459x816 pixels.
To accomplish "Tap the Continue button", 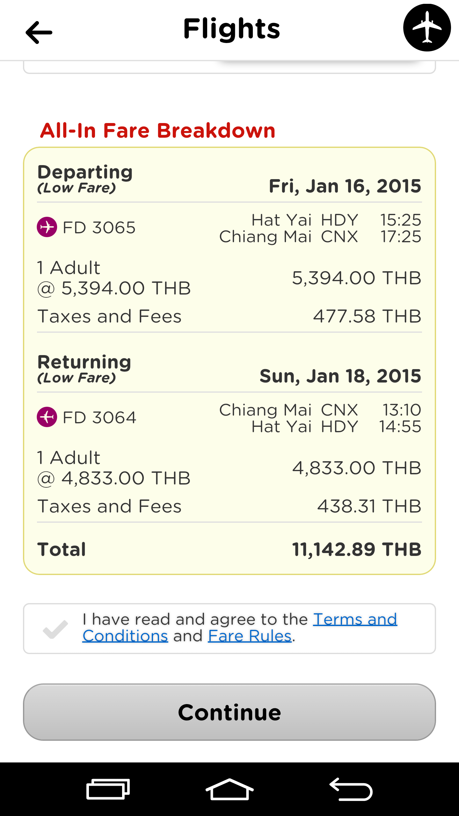I will pyautogui.click(x=229, y=712).
